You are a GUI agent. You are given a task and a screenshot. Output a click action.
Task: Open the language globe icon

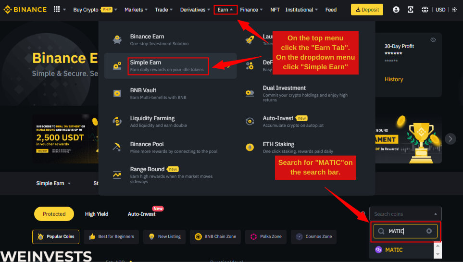point(425,10)
